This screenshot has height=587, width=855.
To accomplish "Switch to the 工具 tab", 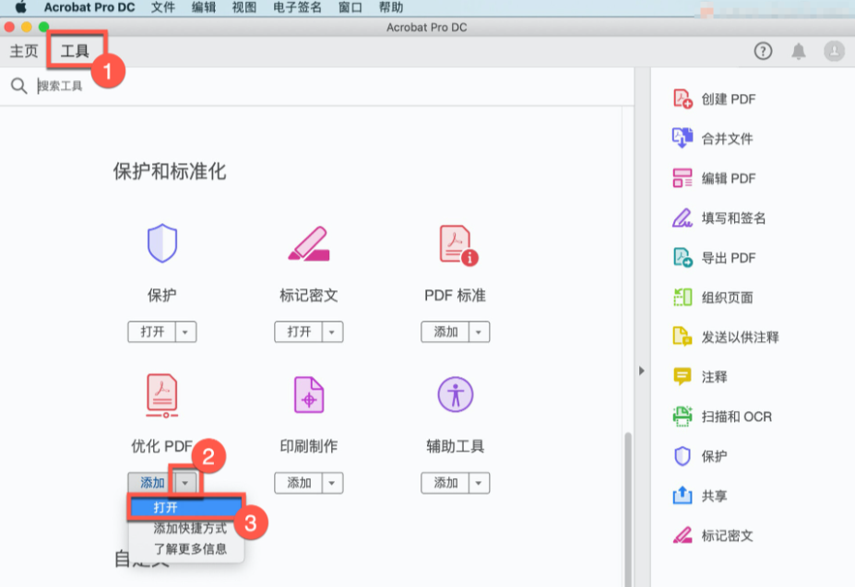I will click(x=75, y=51).
